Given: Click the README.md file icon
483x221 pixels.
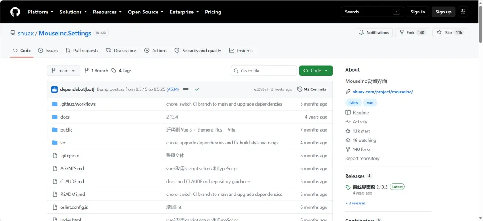Looking at the screenshot, I should [x=55, y=195].
